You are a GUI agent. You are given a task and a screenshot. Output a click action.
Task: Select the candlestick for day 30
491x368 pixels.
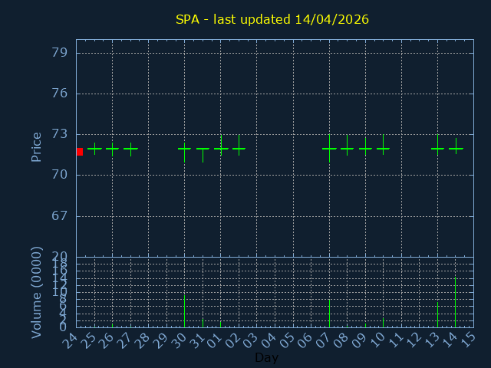pyautogui.click(x=184, y=149)
